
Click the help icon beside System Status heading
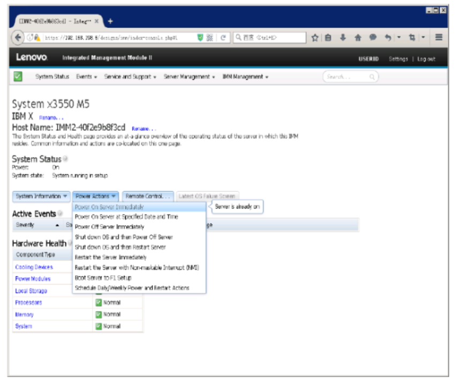point(65,159)
